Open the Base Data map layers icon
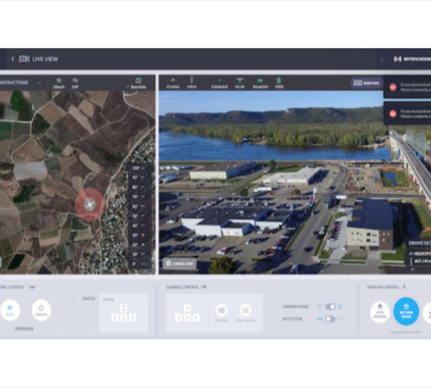The width and height of the screenshot is (431, 388). point(139,80)
